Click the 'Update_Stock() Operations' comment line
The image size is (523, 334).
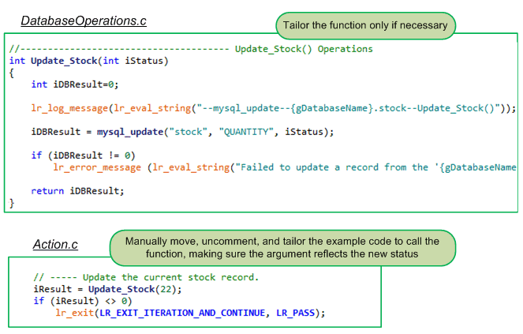(191, 49)
